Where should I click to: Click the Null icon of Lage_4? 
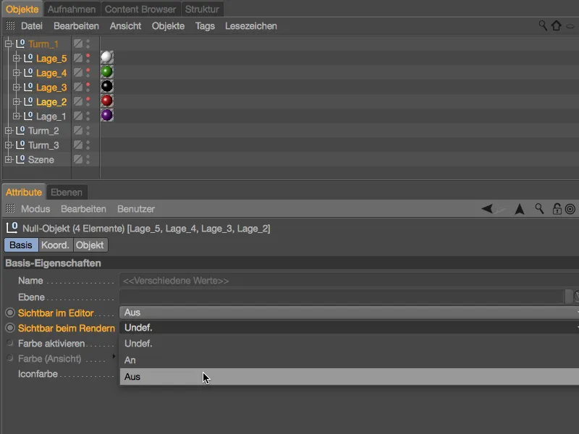[28, 72]
